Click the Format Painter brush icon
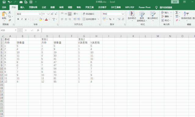This screenshot has width=195, height=117. (10, 20)
